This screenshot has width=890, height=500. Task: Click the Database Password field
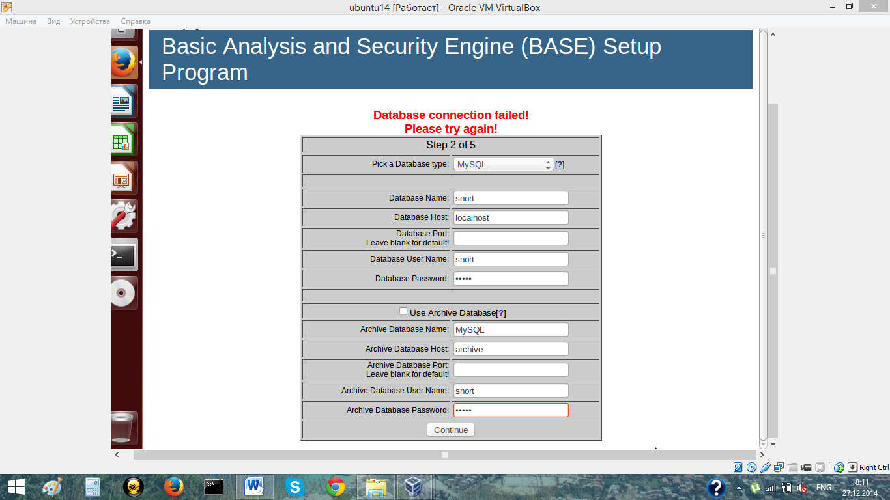coord(511,279)
